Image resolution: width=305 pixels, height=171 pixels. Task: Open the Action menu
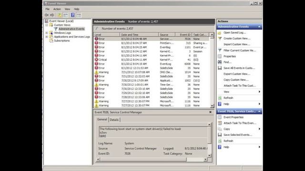(57, 9)
